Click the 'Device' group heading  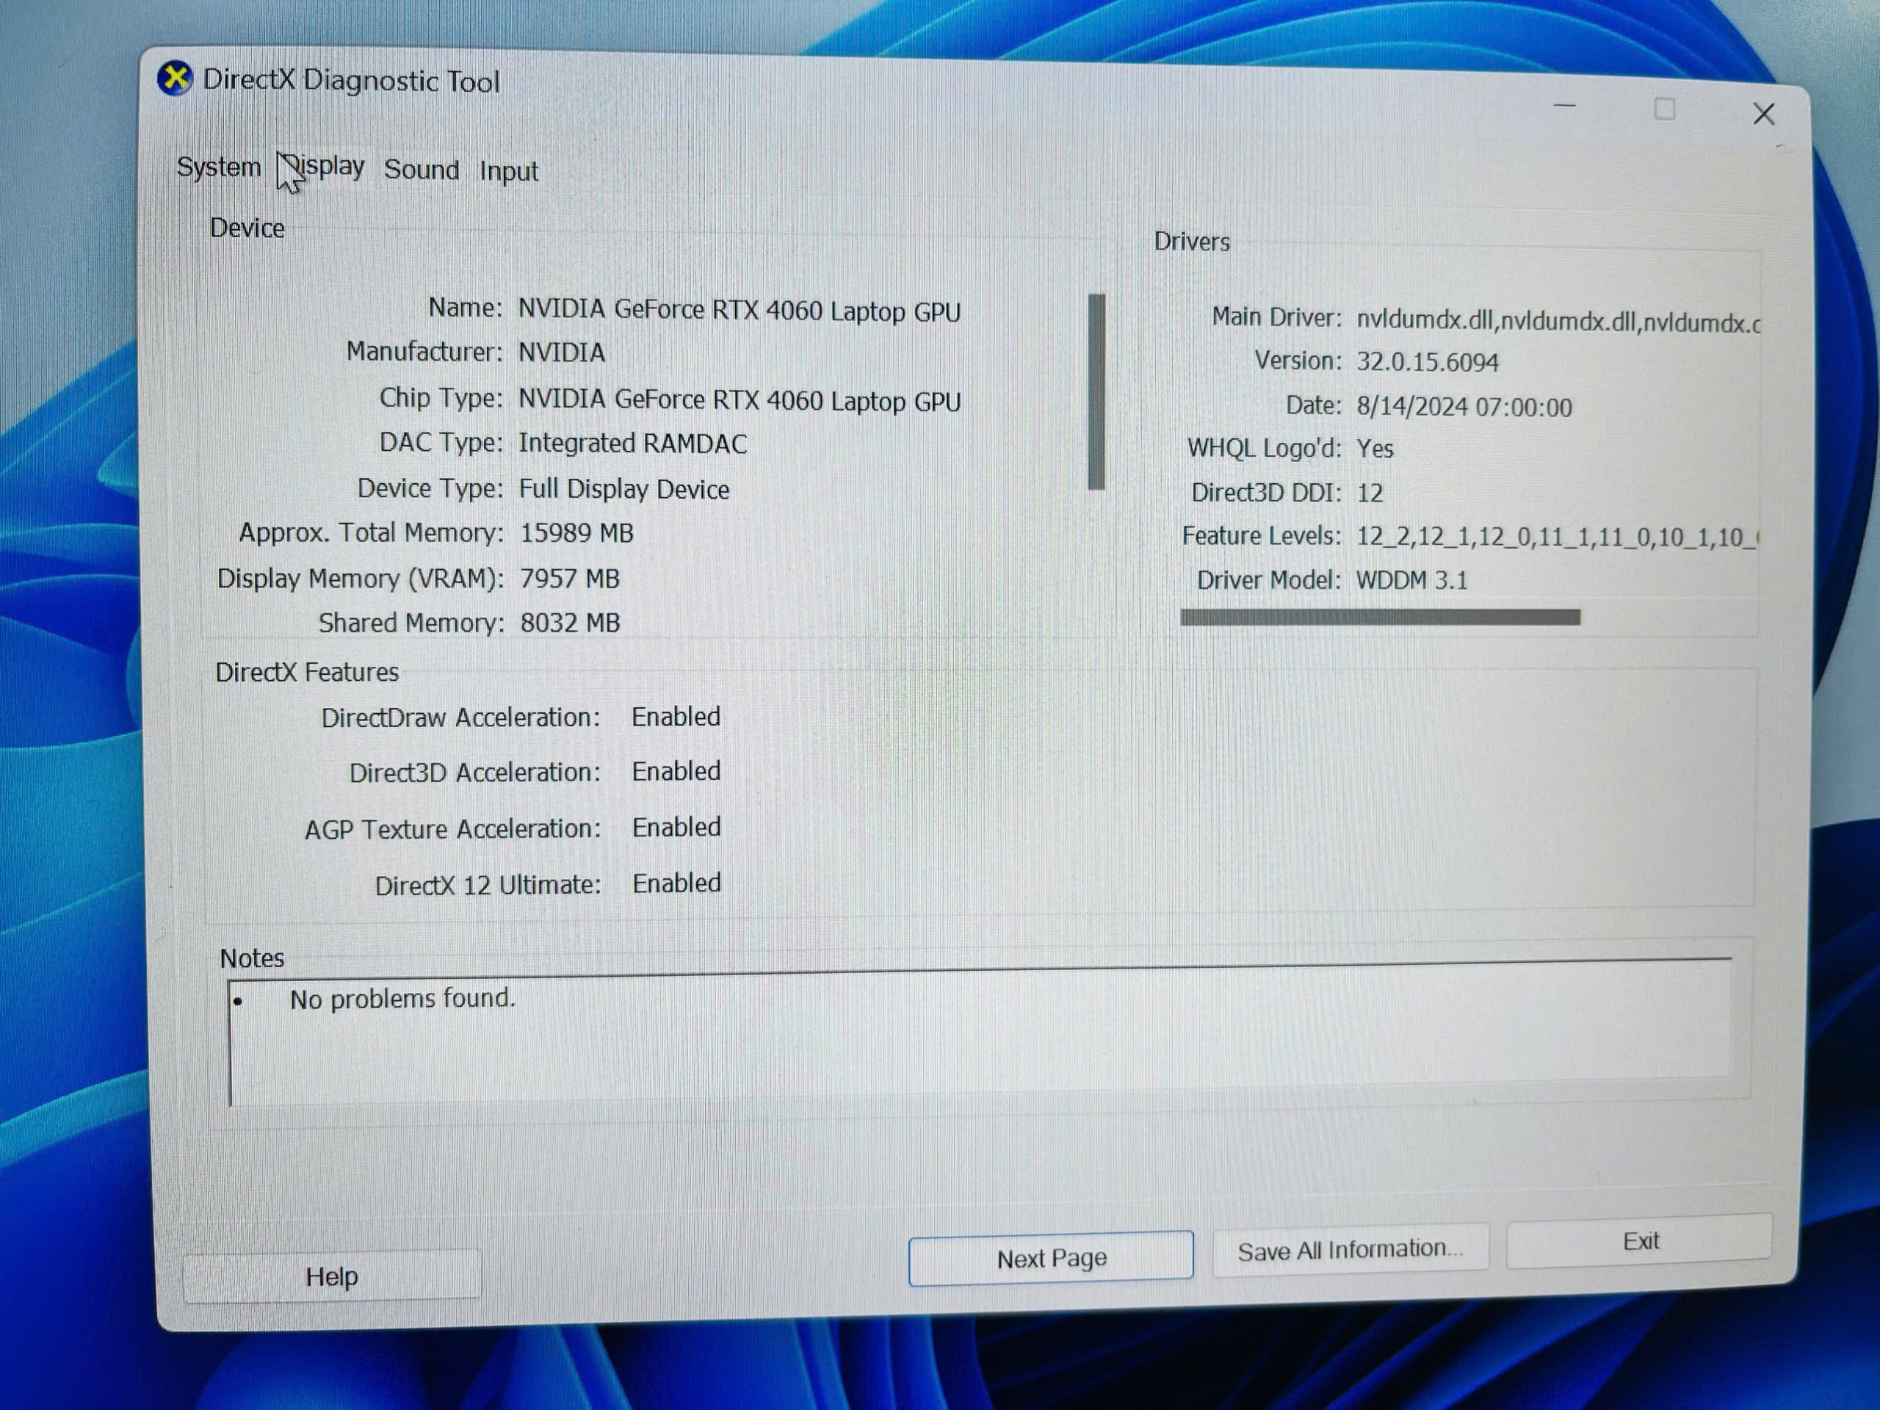(x=247, y=228)
